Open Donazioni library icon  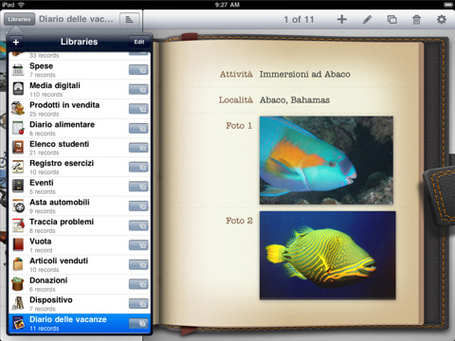click(x=18, y=284)
